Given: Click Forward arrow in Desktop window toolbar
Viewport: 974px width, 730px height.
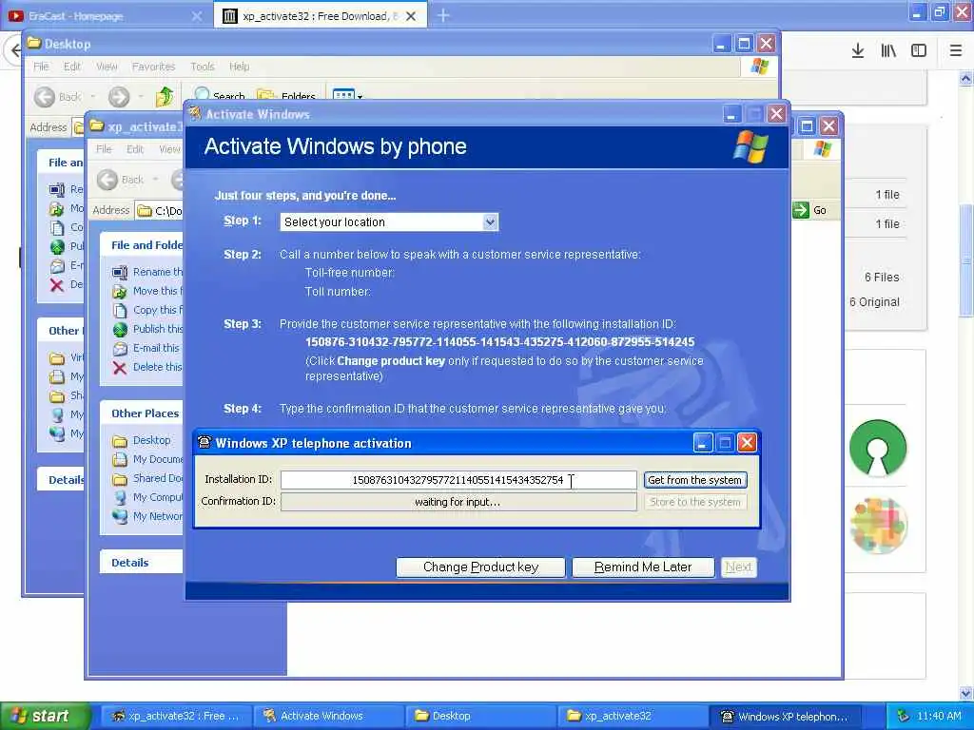Looking at the screenshot, I should click(119, 97).
